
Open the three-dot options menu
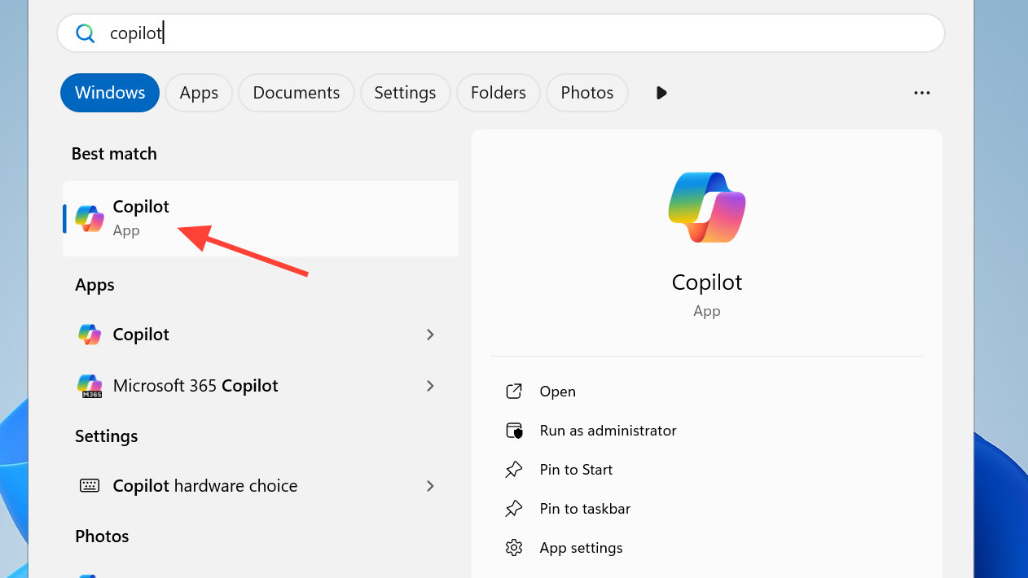(x=921, y=93)
